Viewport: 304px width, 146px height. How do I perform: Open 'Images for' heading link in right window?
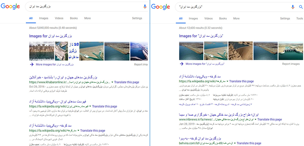point(201,36)
